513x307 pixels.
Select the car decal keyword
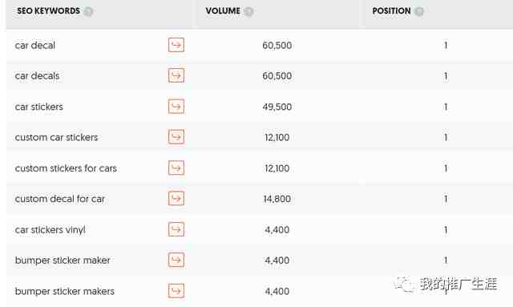click(x=35, y=45)
